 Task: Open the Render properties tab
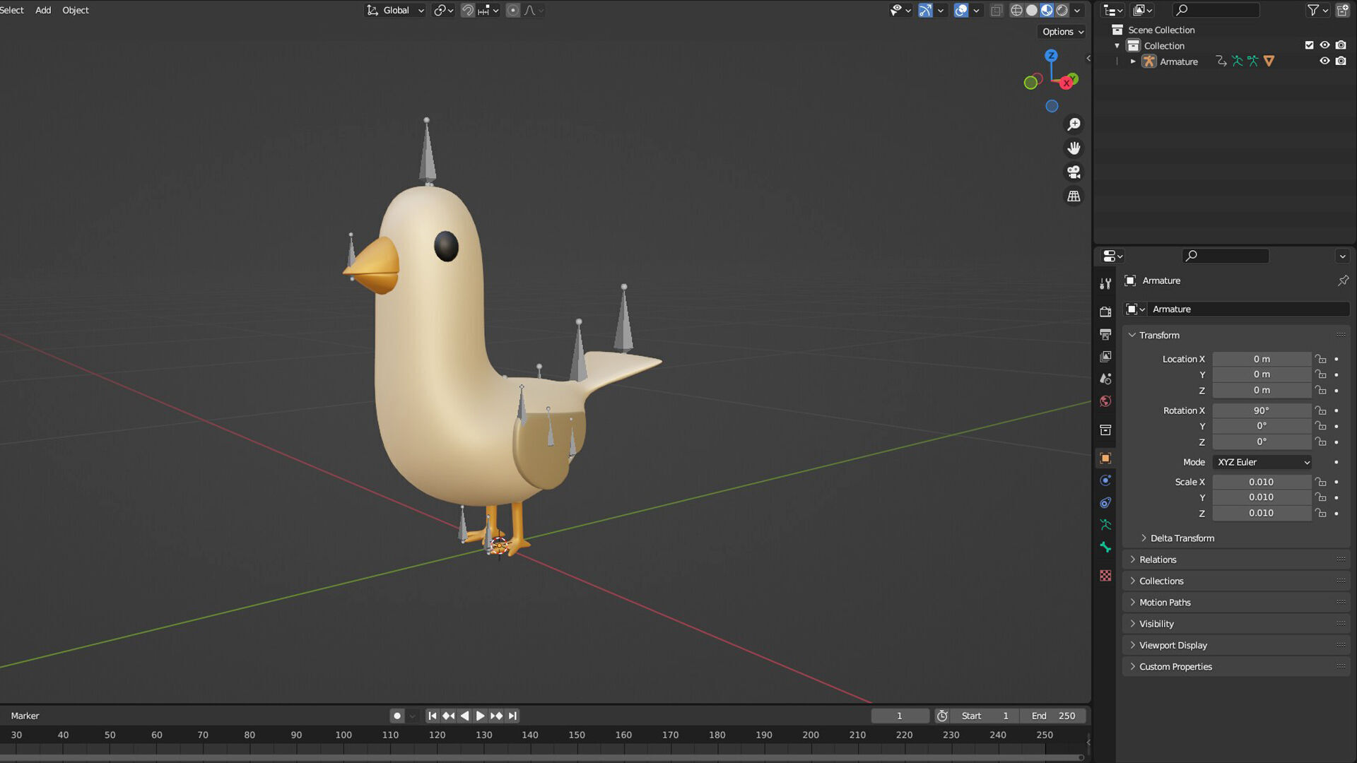[1105, 312]
